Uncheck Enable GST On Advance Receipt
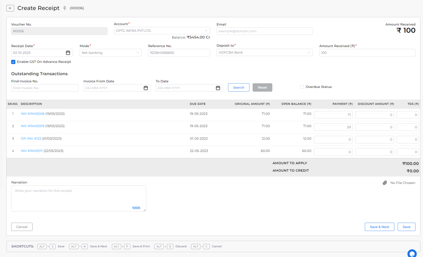 (13, 62)
